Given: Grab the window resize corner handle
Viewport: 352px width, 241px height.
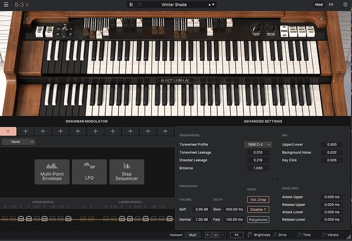Looking at the screenshot, I should [349, 237].
